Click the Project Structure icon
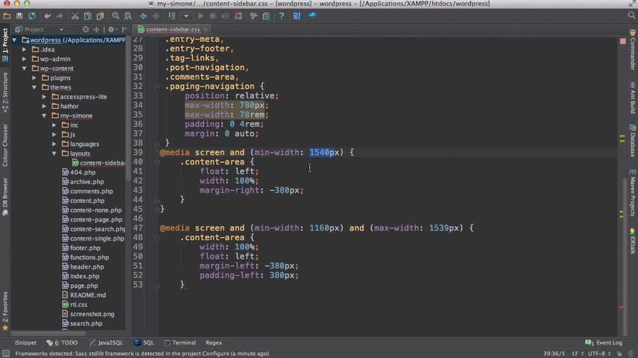The image size is (638, 358). [266, 16]
